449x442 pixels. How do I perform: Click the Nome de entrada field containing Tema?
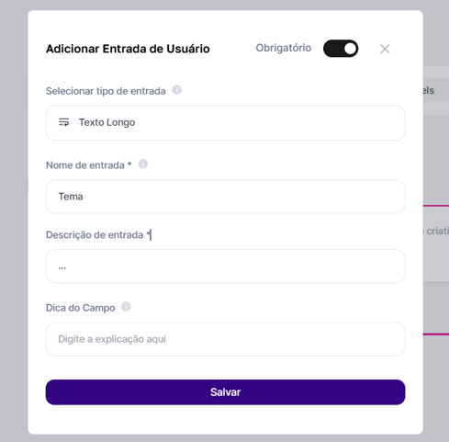[x=226, y=197]
